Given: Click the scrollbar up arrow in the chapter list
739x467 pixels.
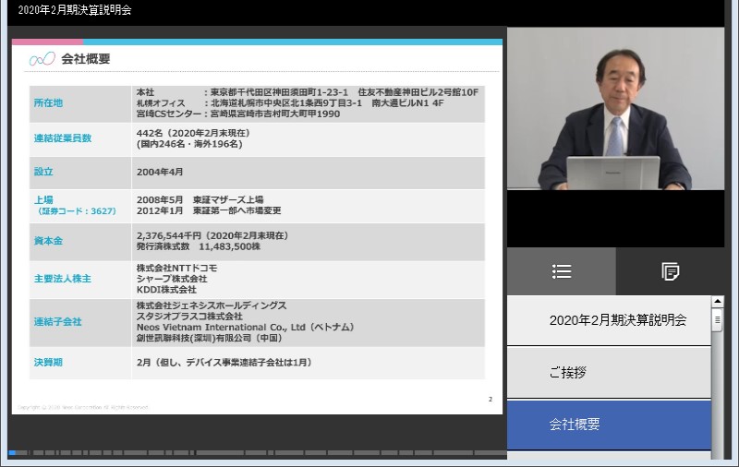Looking at the screenshot, I should [718, 301].
